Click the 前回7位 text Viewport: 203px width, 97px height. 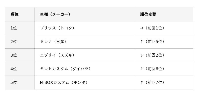click(155, 82)
